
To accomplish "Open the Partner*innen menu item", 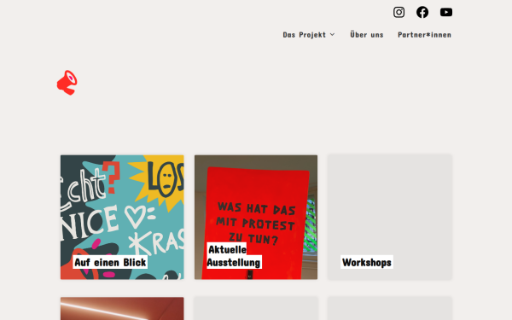I will coord(424,35).
